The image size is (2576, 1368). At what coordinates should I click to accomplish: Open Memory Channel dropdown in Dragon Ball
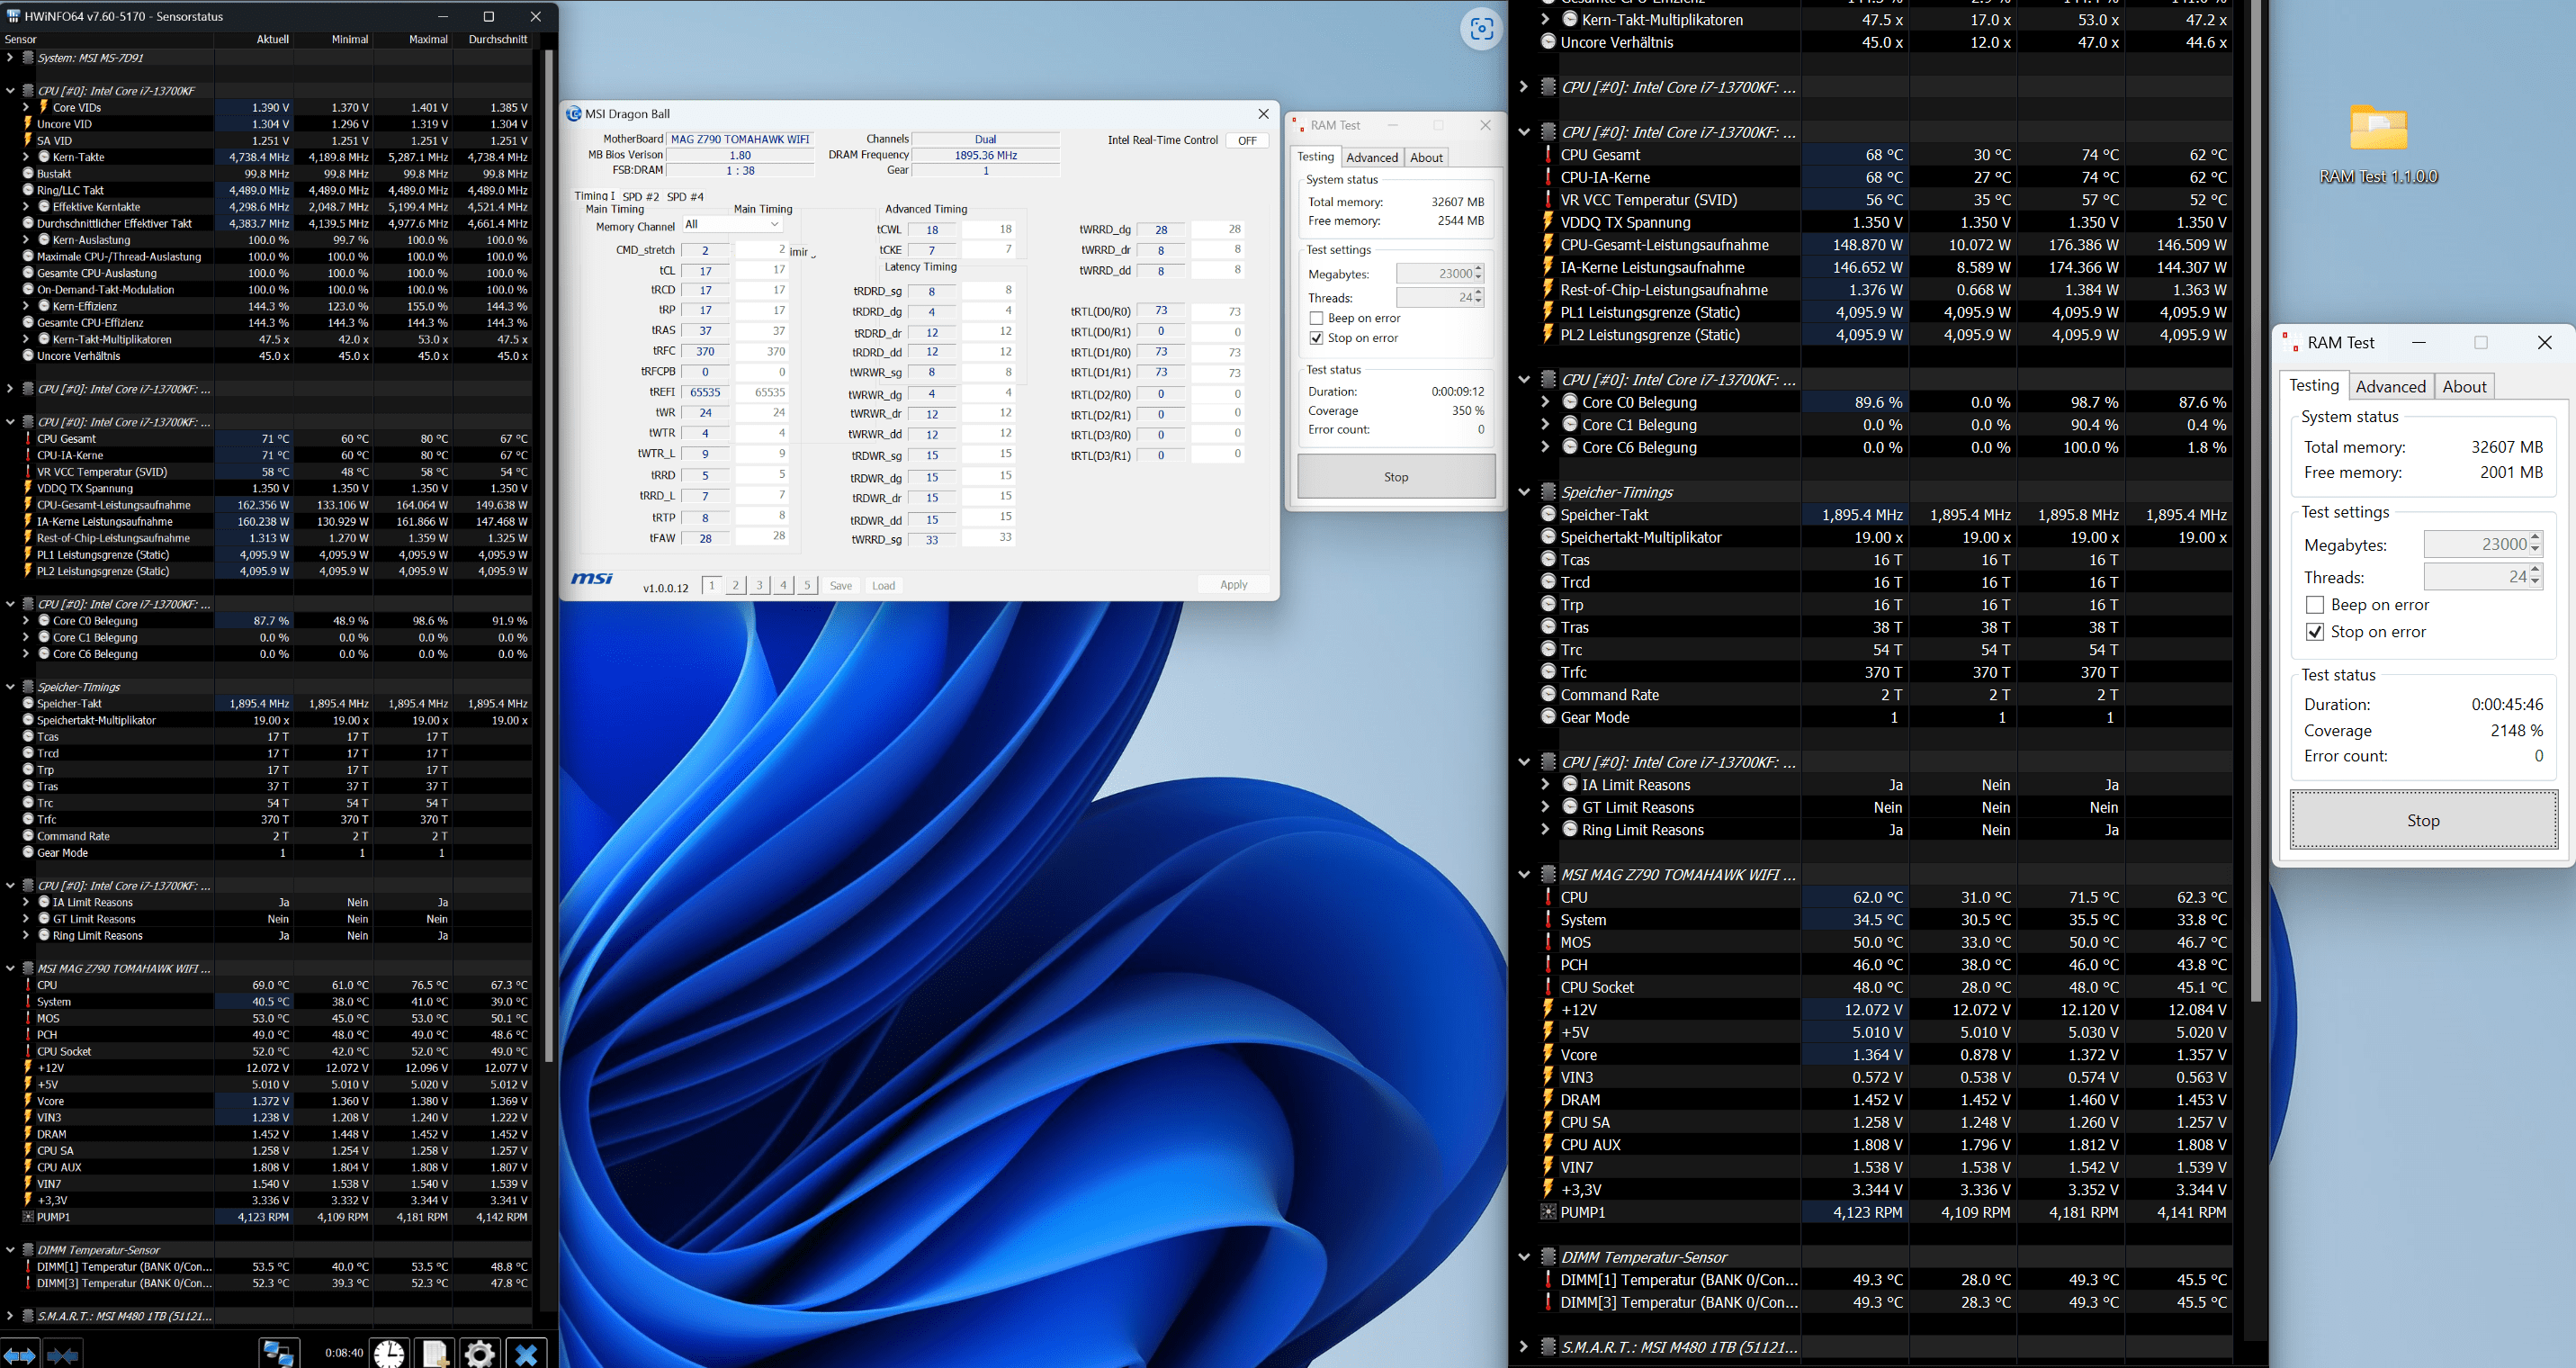pyautogui.click(x=733, y=225)
